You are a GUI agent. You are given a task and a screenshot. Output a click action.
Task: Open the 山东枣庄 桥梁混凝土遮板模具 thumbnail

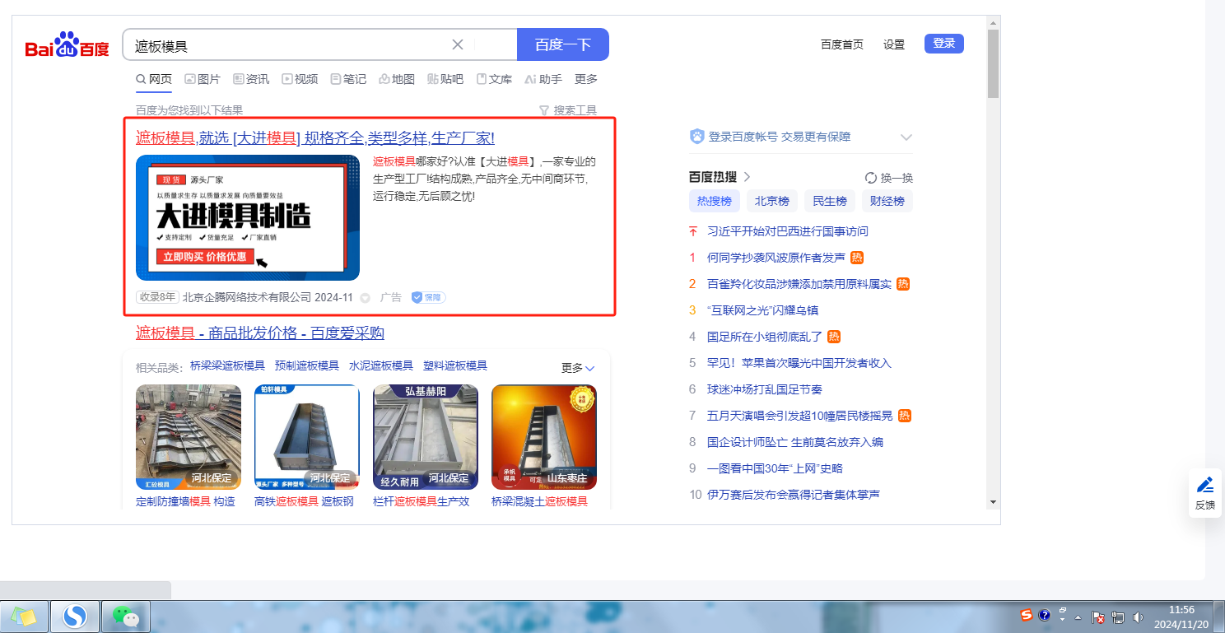click(544, 437)
